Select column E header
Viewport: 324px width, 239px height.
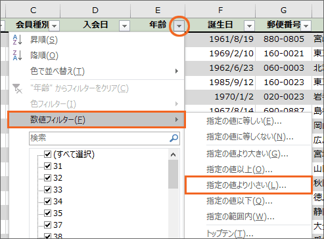pyautogui.click(x=158, y=10)
